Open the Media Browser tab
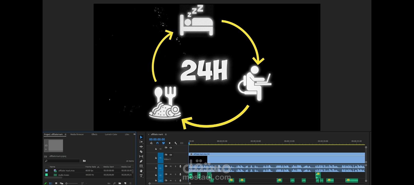The image size is (414, 185). 77,134
